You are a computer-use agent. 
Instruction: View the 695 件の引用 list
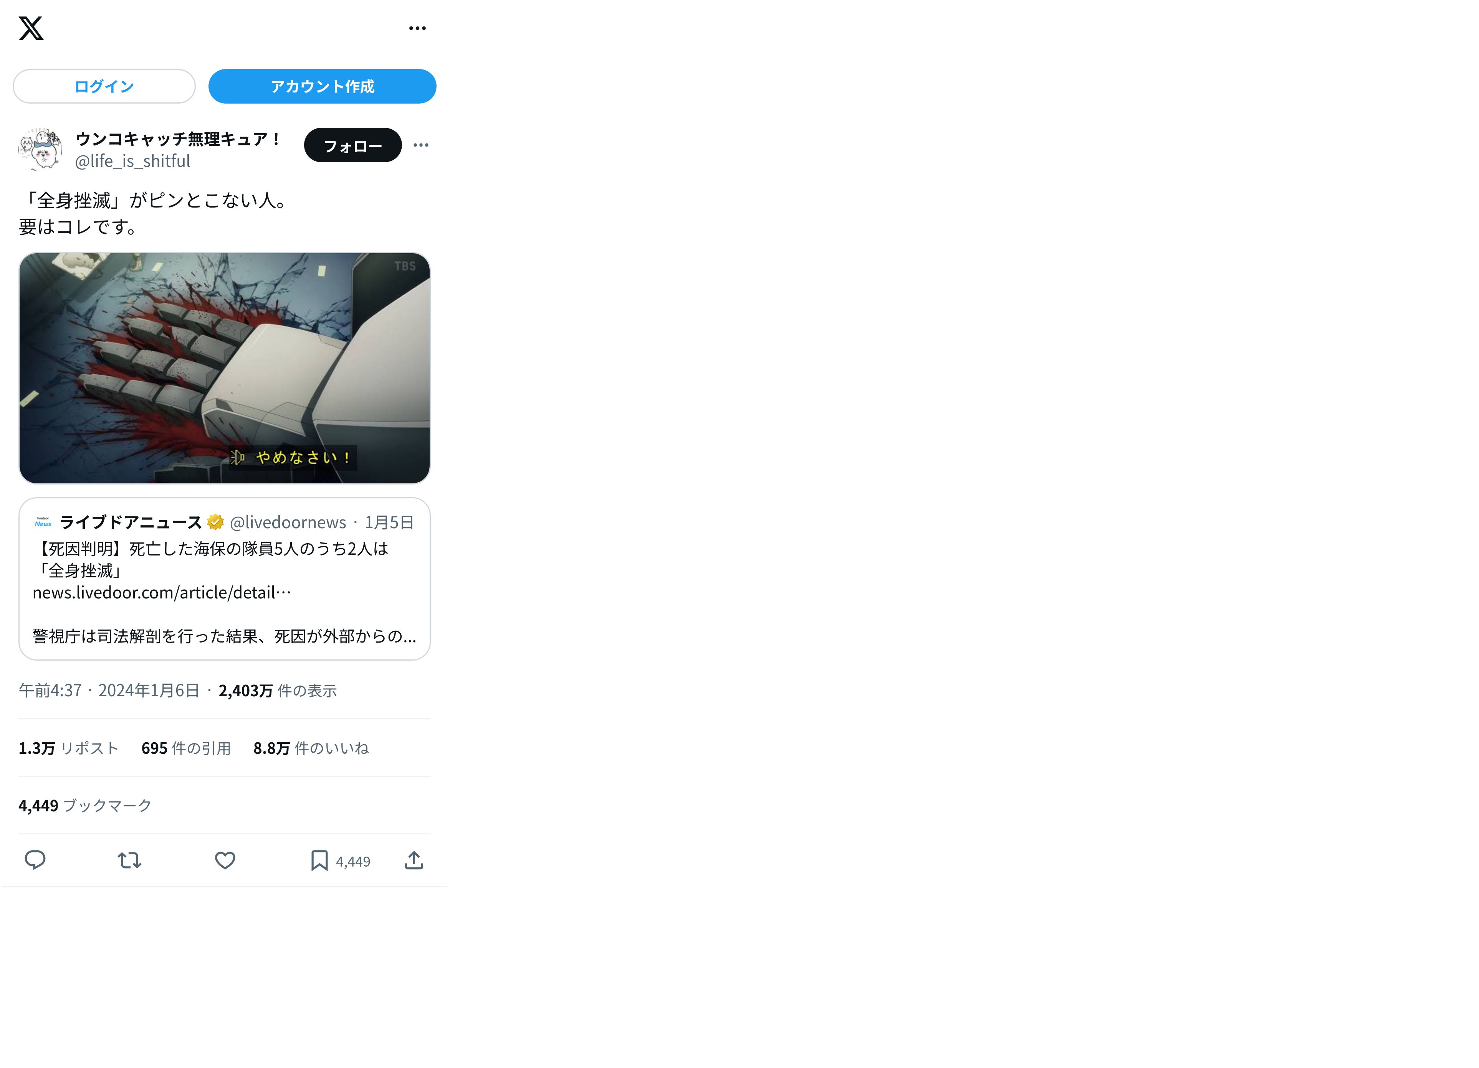pyautogui.click(x=186, y=748)
